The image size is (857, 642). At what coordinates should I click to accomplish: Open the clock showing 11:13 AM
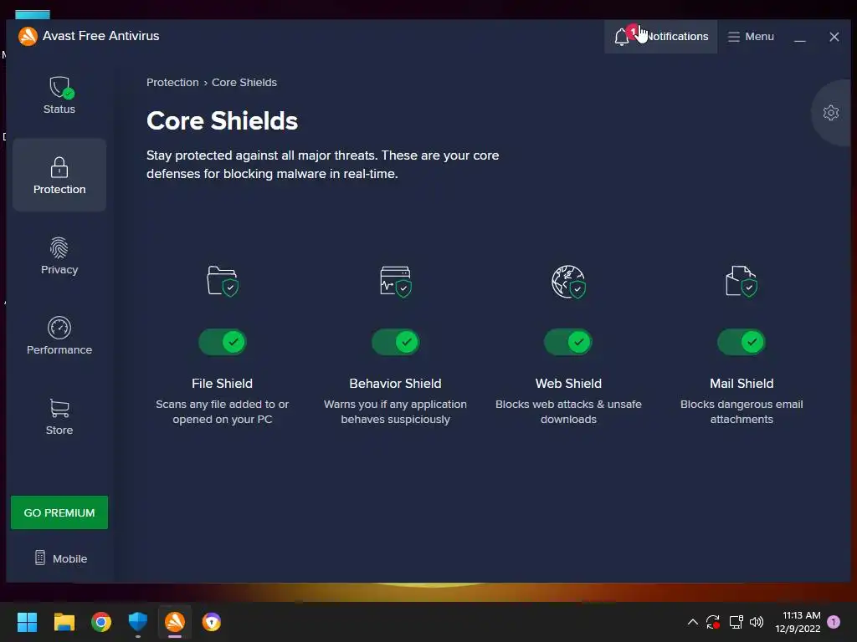[x=798, y=622]
